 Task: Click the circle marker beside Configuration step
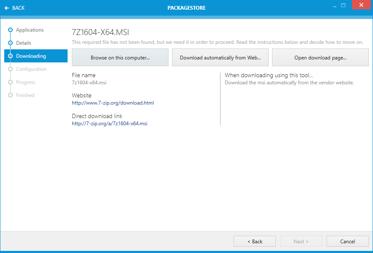point(11,69)
